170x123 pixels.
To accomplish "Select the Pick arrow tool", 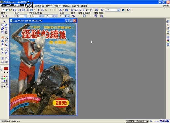I will click(x=4, y=21).
